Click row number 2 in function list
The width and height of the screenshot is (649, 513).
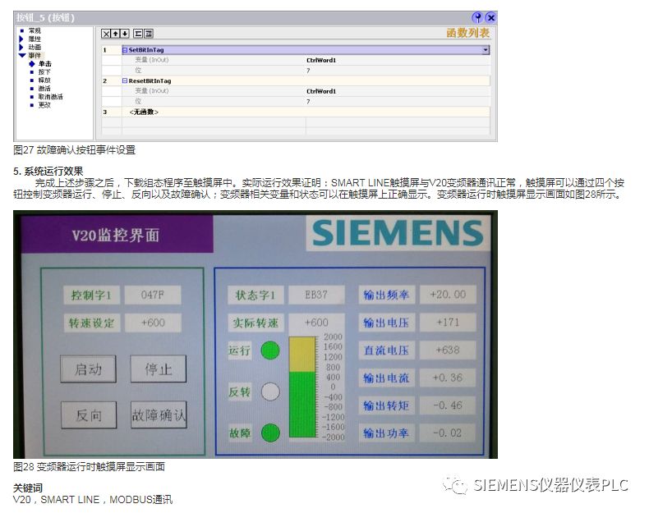104,81
